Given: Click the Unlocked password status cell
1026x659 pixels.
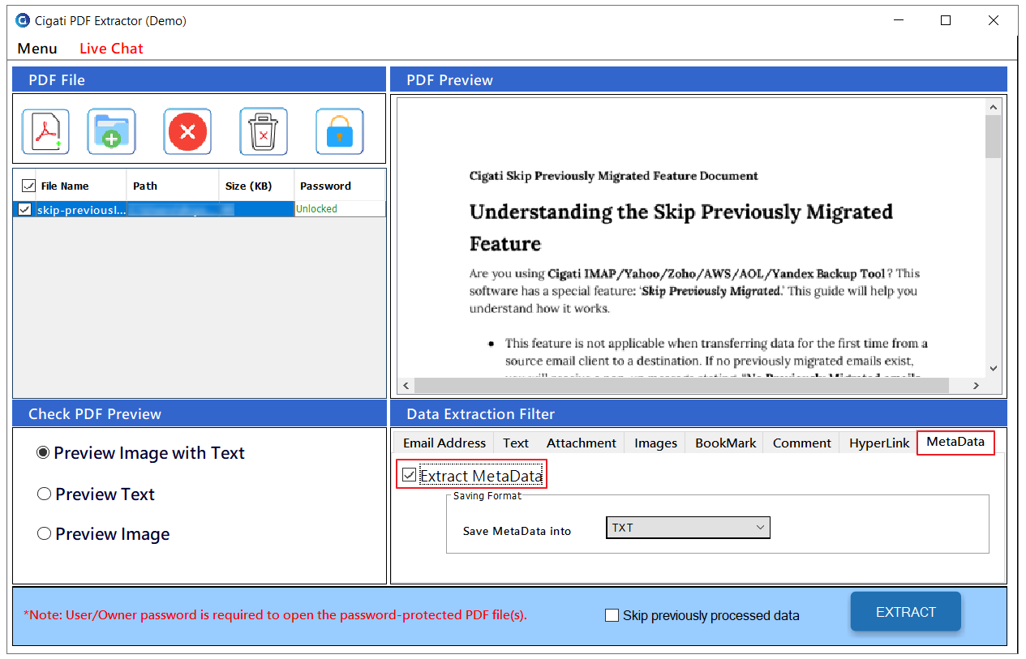Looking at the screenshot, I should click(x=340, y=209).
